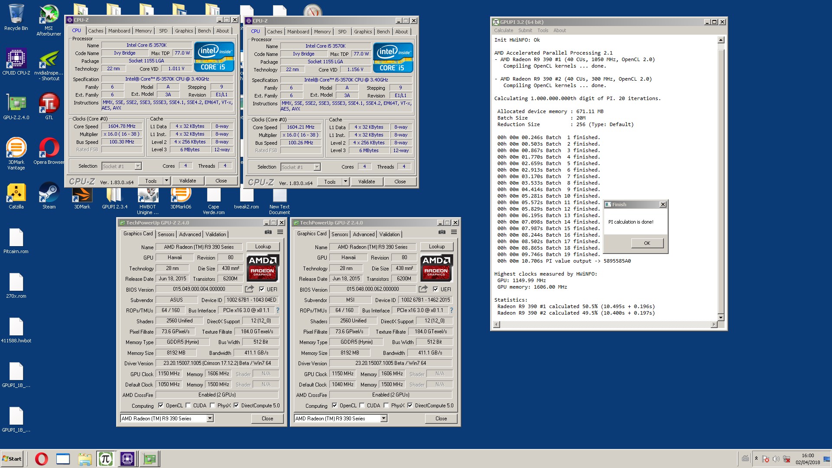The height and width of the screenshot is (468, 832).
Task: Open Opera icon in taskbar
Action: [x=42, y=458]
